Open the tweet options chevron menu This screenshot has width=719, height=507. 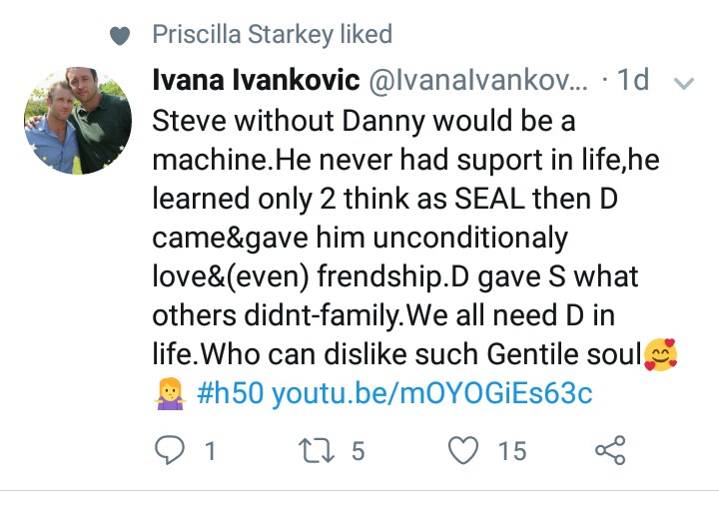(x=684, y=83)
